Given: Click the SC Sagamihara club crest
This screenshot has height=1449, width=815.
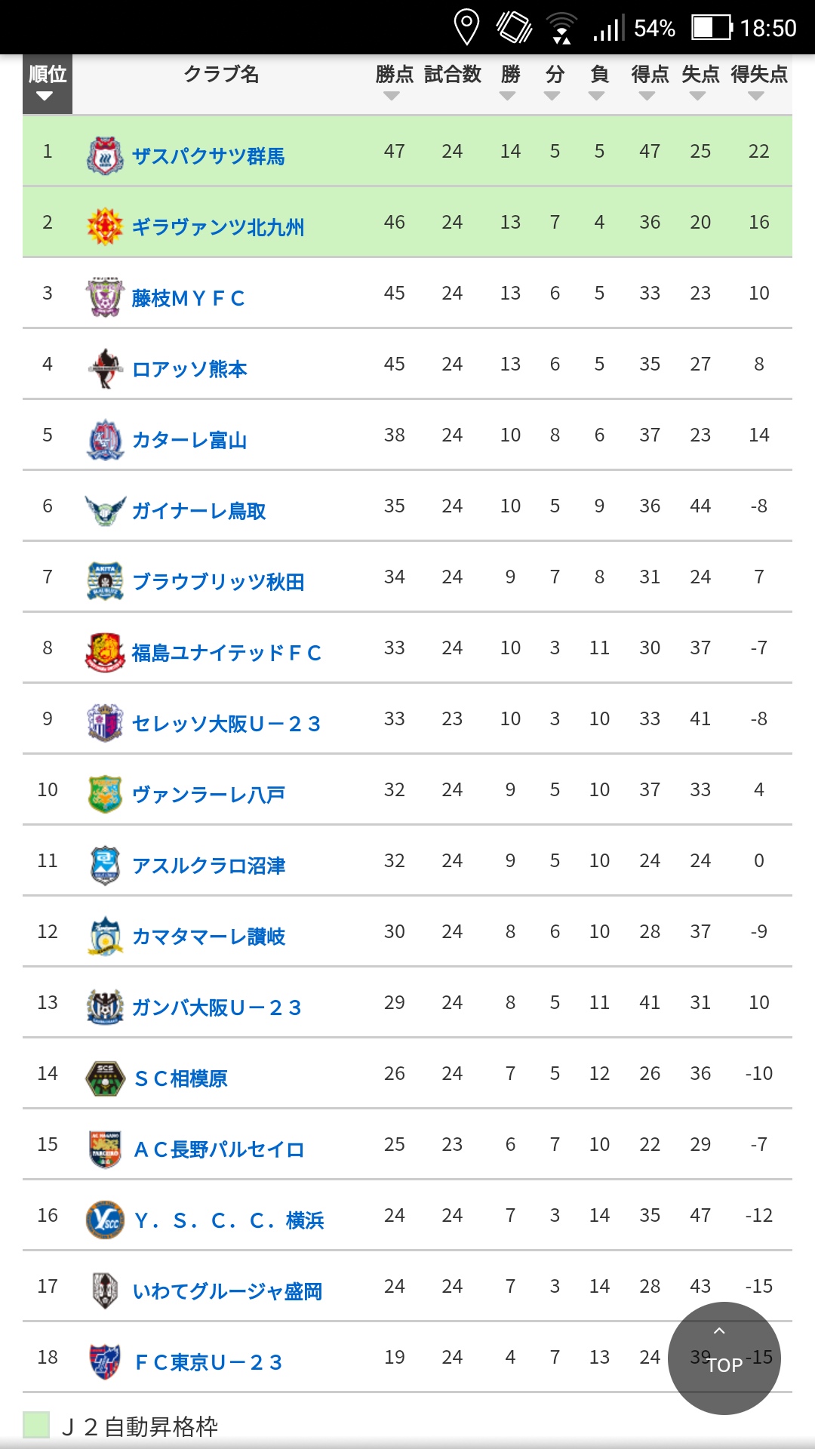Looking at the screenshot, I should pyautogui.click(x=105, y=1078).
